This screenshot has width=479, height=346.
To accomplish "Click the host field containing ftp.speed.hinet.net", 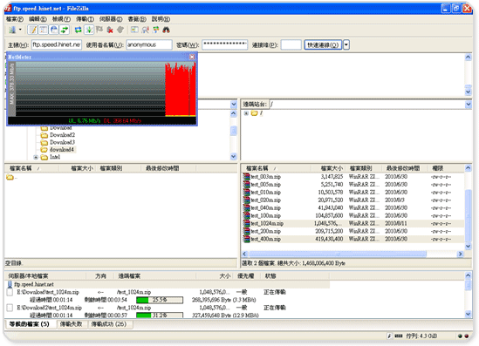I will pyautogui.click(x=57, y=44).
